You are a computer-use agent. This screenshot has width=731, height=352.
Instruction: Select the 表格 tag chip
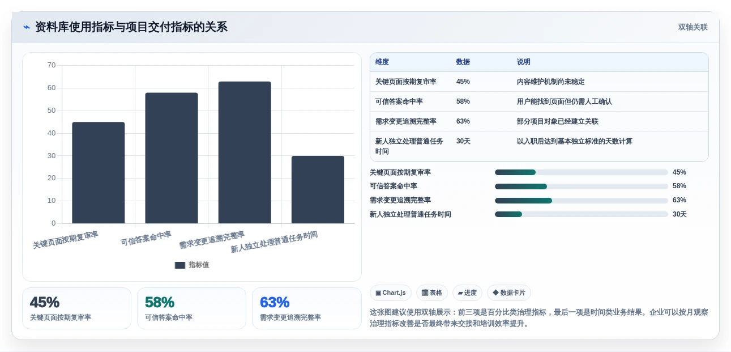[432, 293]
